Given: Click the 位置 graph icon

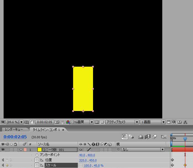Looking at the screenshot, I should (x=42, y=160).
